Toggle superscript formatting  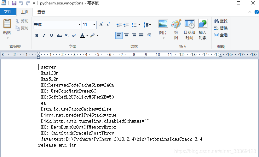tap(74, 35)
